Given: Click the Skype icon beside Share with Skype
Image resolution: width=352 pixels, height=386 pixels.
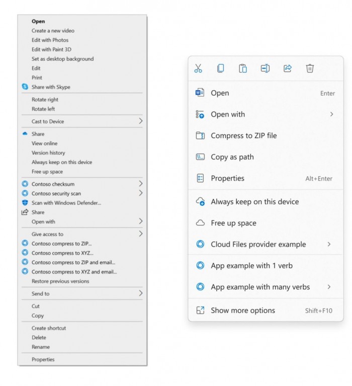Looking at the screenshot, I should pyautogui.click(x=25, y=87).
